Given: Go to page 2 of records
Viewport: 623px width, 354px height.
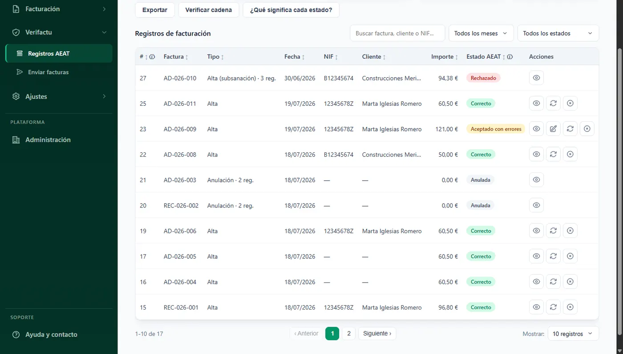Looking at the screenshot, I should (x=349, y=334).
